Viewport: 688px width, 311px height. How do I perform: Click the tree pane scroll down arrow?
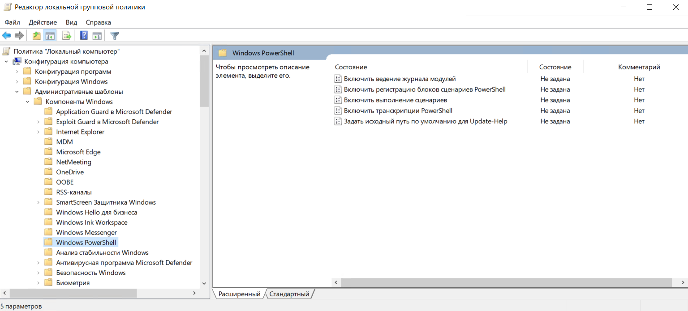click(x=204, y=283)
